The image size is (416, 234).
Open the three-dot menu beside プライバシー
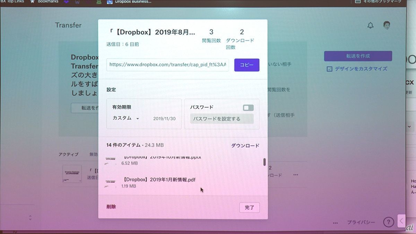(335, 223)
